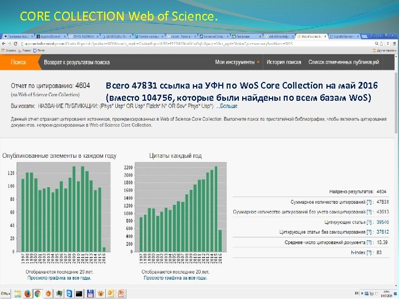This screenshot has height=299, width=399.
Task: Click the browser forward arrow
Action: point(9,44)
